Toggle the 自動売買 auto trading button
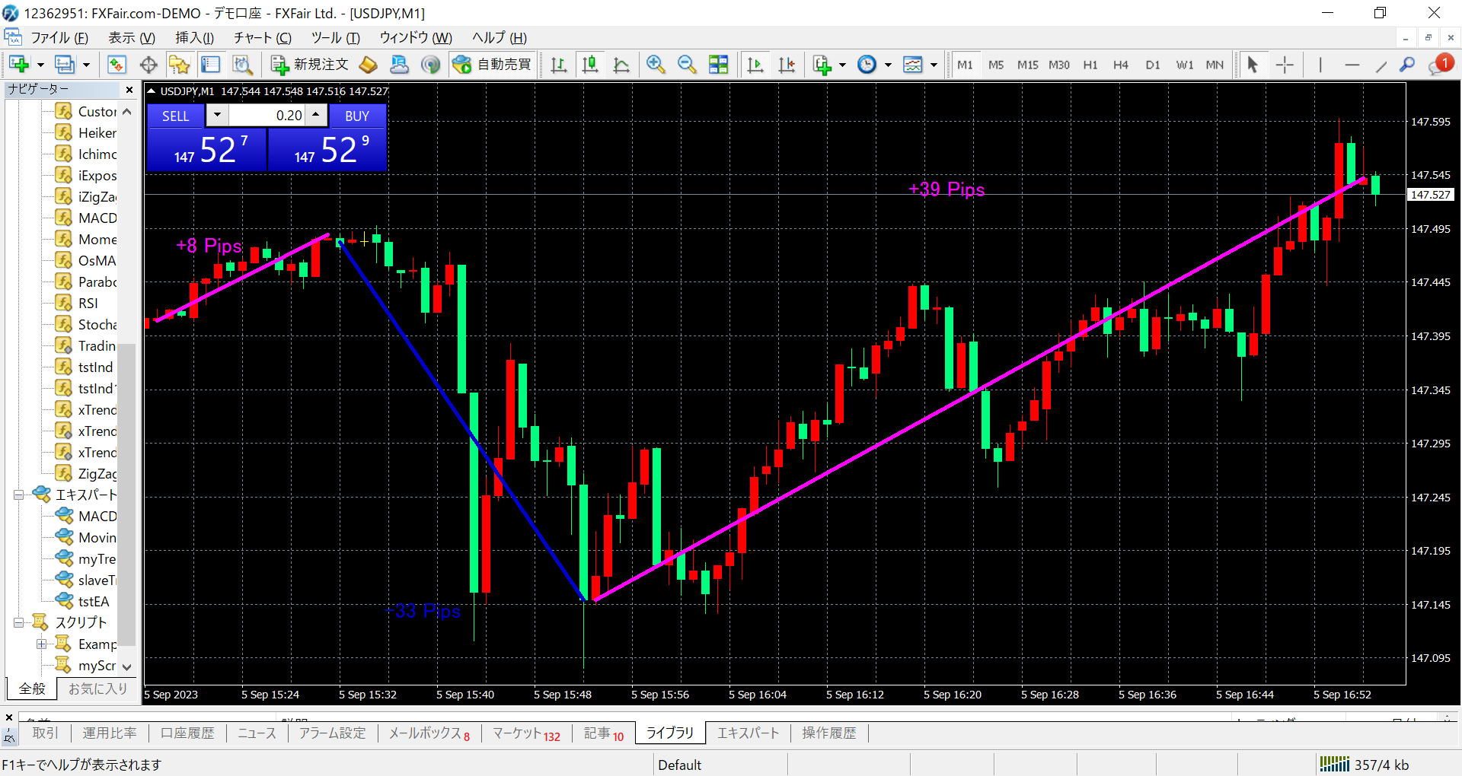 (492, 65)
